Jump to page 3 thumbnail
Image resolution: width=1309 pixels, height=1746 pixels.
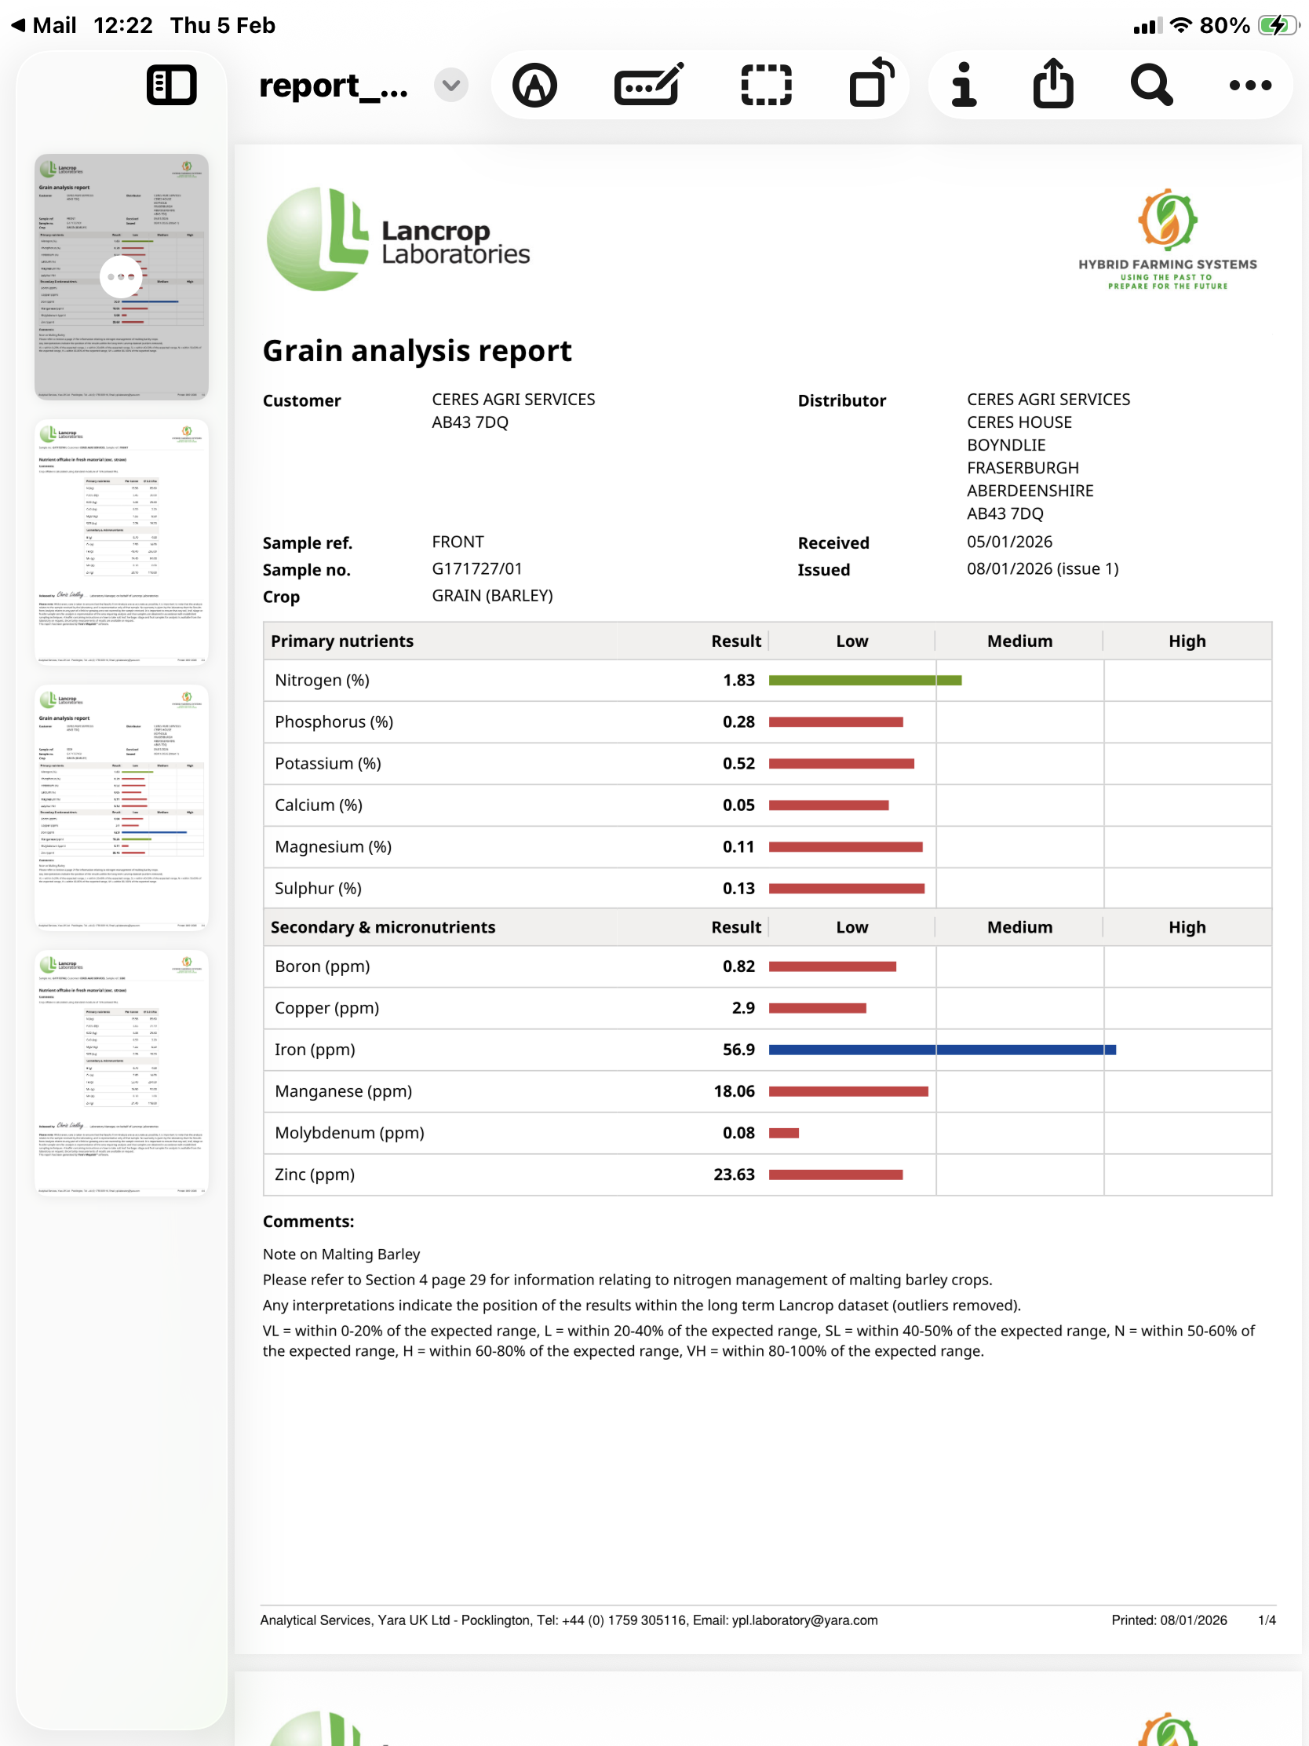[122, 807]
